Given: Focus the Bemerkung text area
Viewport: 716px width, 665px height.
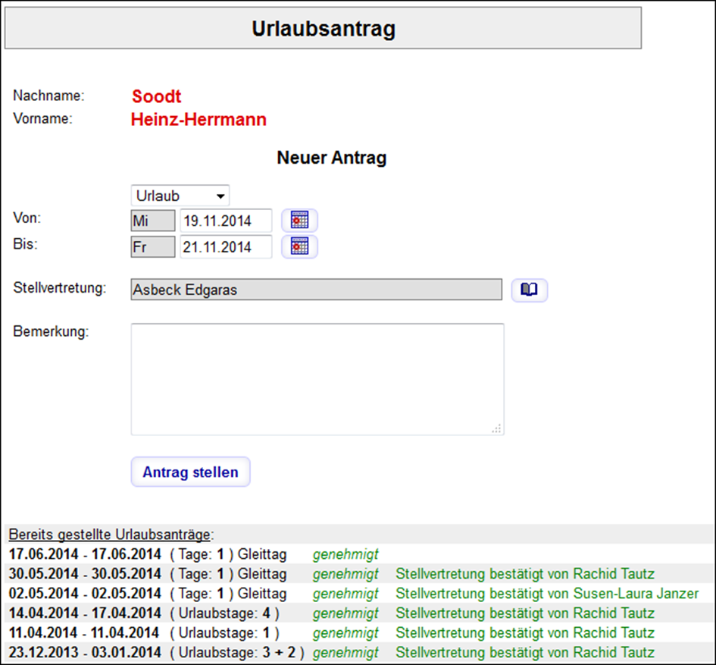Looking at the screenshot, I should click(317, 379).
